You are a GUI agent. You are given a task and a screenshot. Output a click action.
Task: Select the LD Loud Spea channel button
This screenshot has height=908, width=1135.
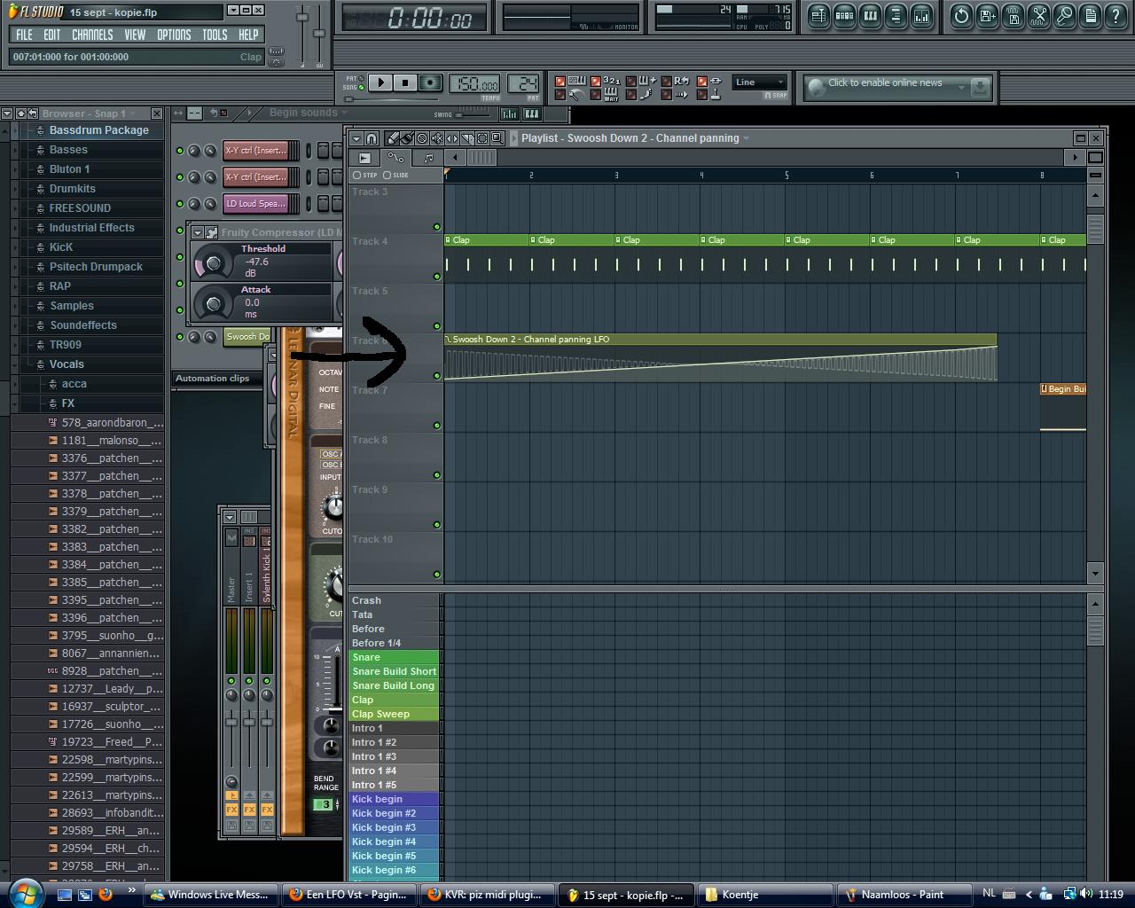tap(255, 204)
